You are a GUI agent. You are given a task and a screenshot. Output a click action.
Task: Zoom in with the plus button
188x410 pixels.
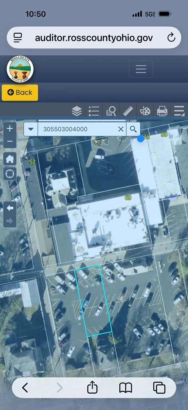(x=10, y=129)
